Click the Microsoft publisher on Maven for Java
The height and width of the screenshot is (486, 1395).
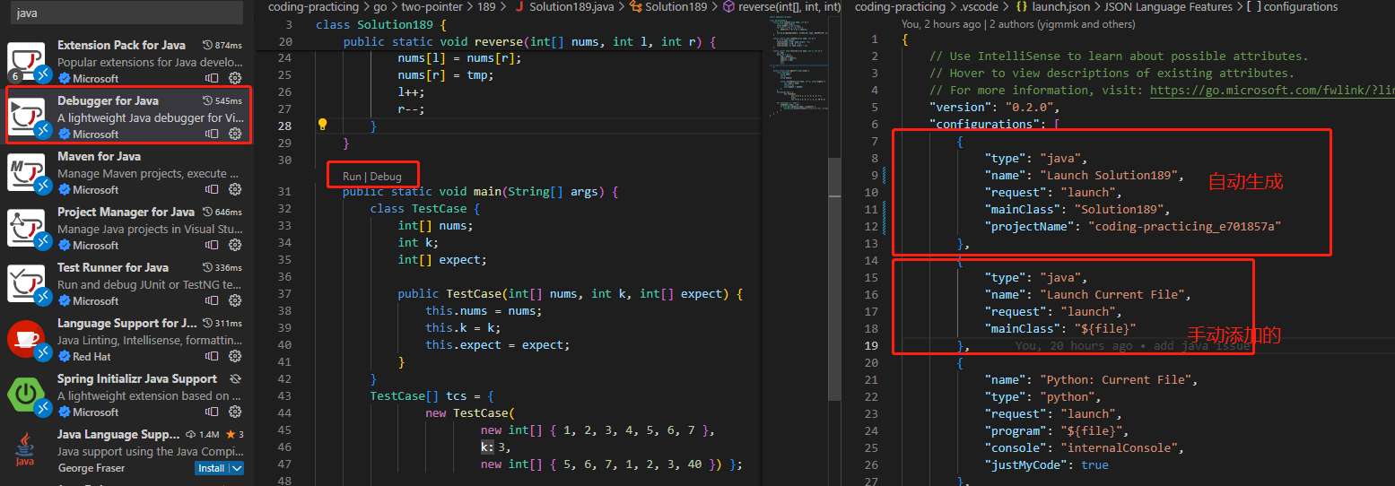(96, 189)
